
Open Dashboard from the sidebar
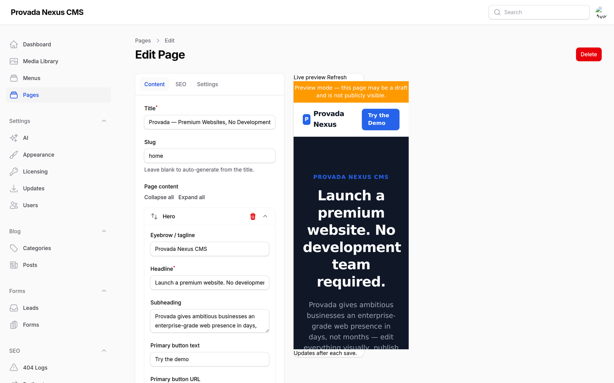click(58, 44)
